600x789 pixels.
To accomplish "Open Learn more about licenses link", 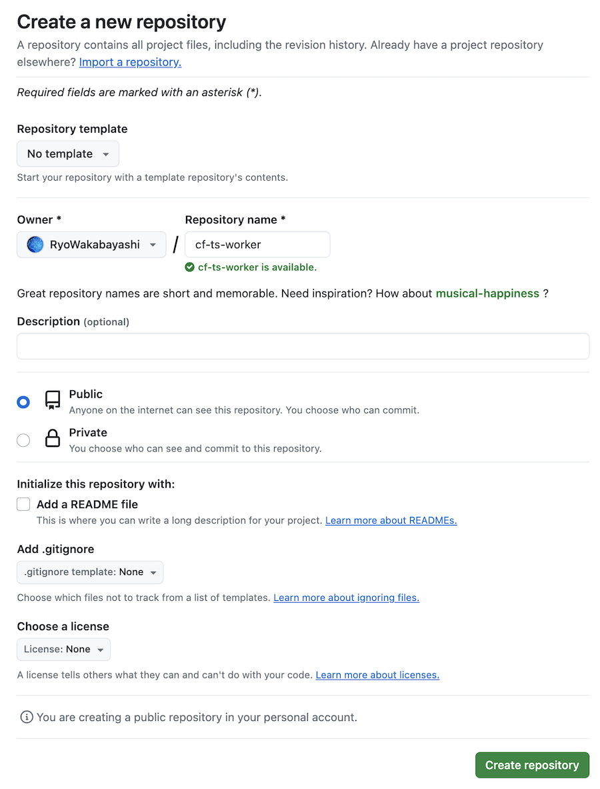I will pos(377,675).
